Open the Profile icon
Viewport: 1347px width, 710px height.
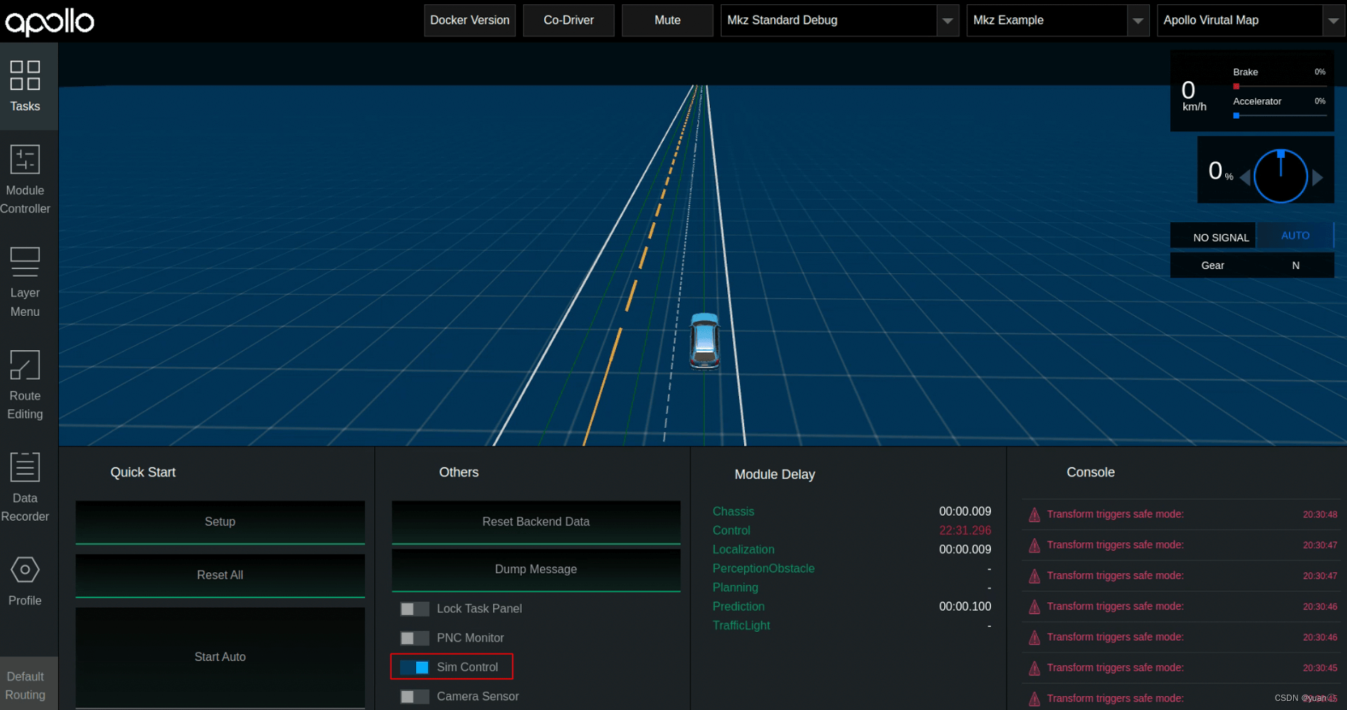[x=25, y=570]
